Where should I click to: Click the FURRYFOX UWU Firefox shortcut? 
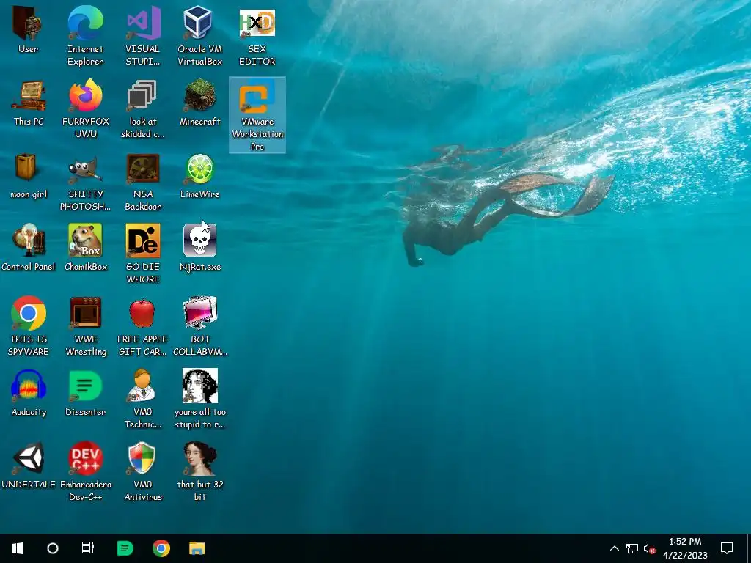[85, 95]
